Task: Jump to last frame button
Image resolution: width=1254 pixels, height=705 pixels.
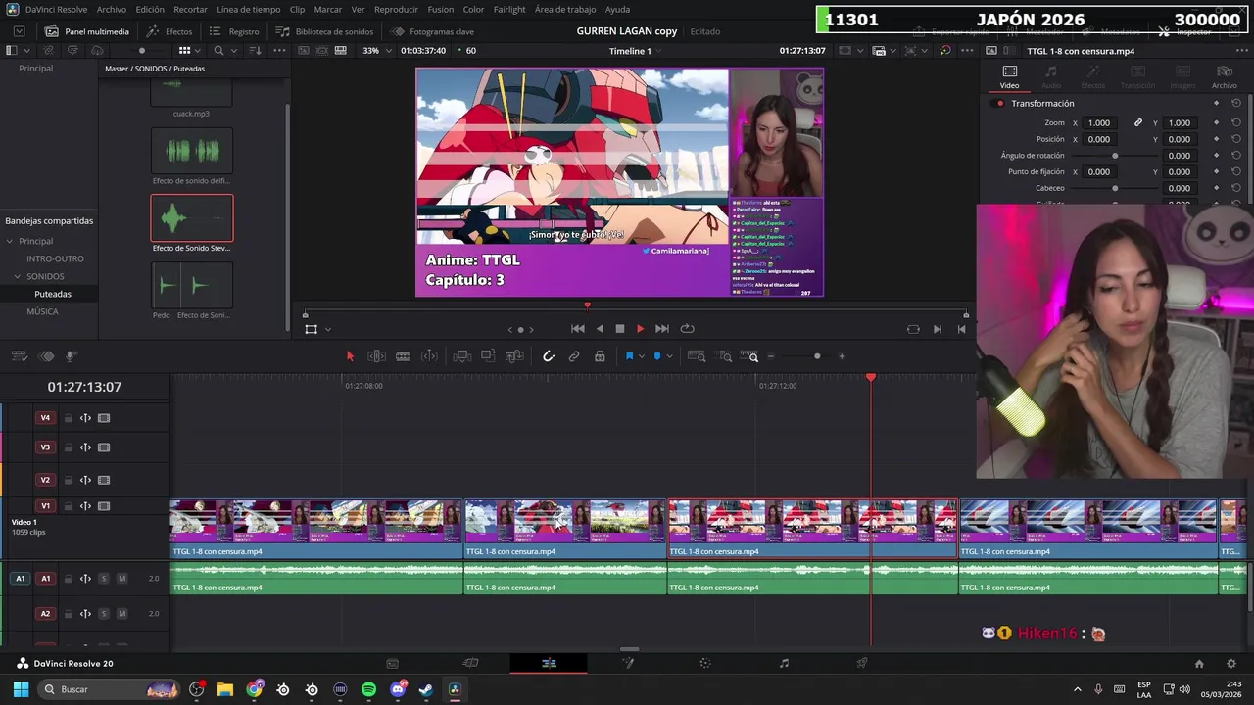Action: pyautogui.click(x=662, y=329)
